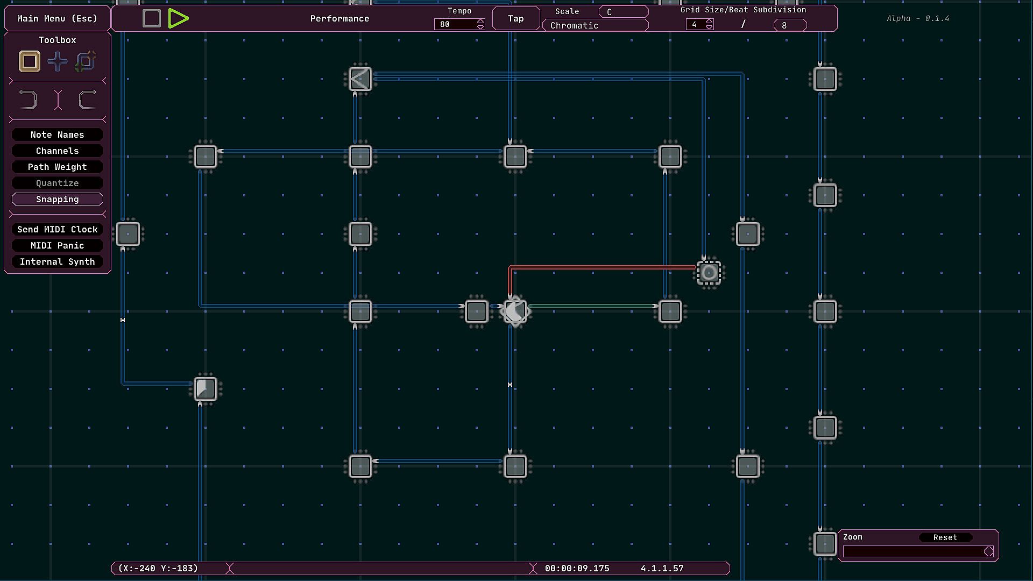Screen dimensions: 1033x581
Task: Click the left-arrow node on canvas
Action: (360, 79)
